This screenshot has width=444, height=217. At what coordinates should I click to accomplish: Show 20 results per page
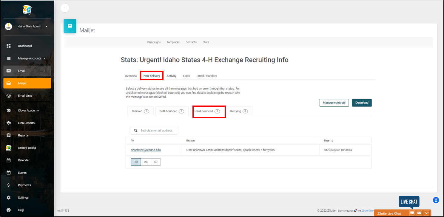tap(146, 162)
